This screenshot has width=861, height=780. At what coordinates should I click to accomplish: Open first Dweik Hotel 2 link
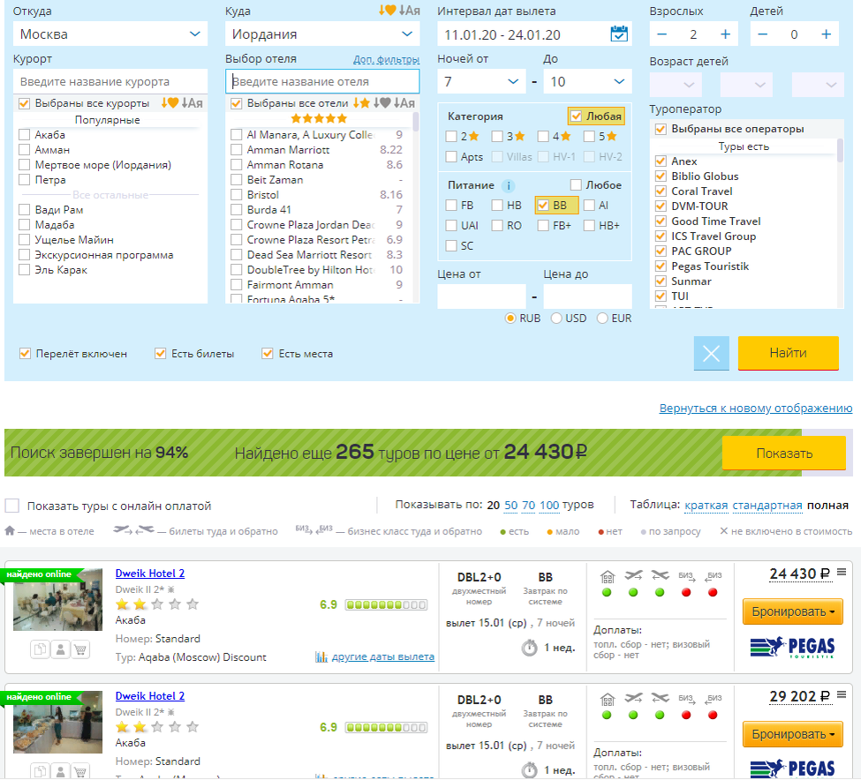point(150,574)
